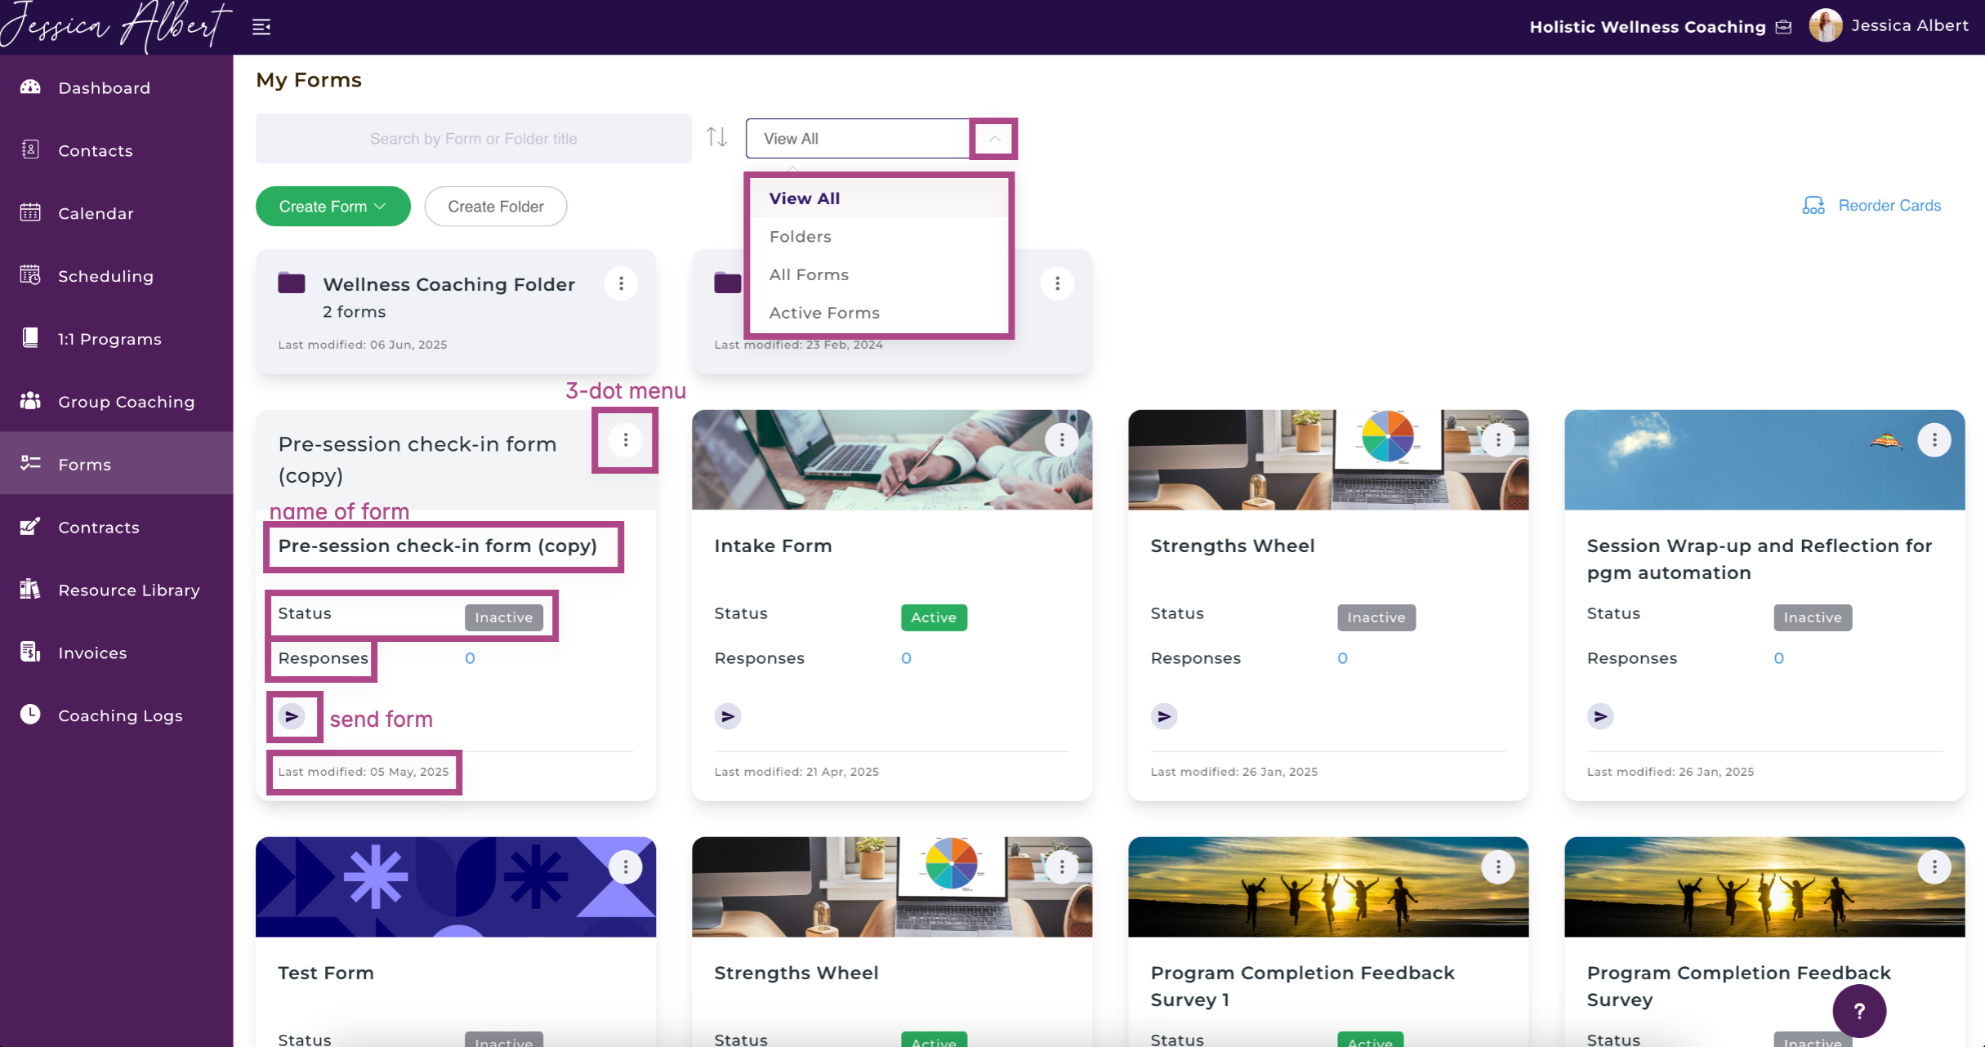Click the Search by Form or Folder field
This screenshot has height=1047, width=1985.
(x=474, y=138)
